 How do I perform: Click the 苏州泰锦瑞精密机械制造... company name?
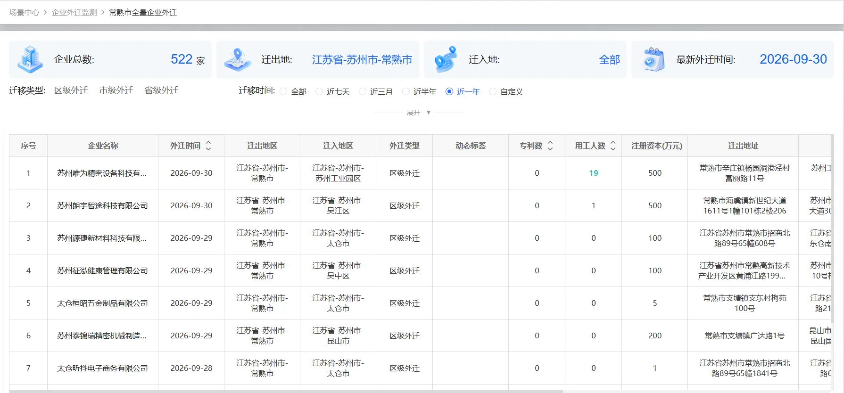pos(102,336)
